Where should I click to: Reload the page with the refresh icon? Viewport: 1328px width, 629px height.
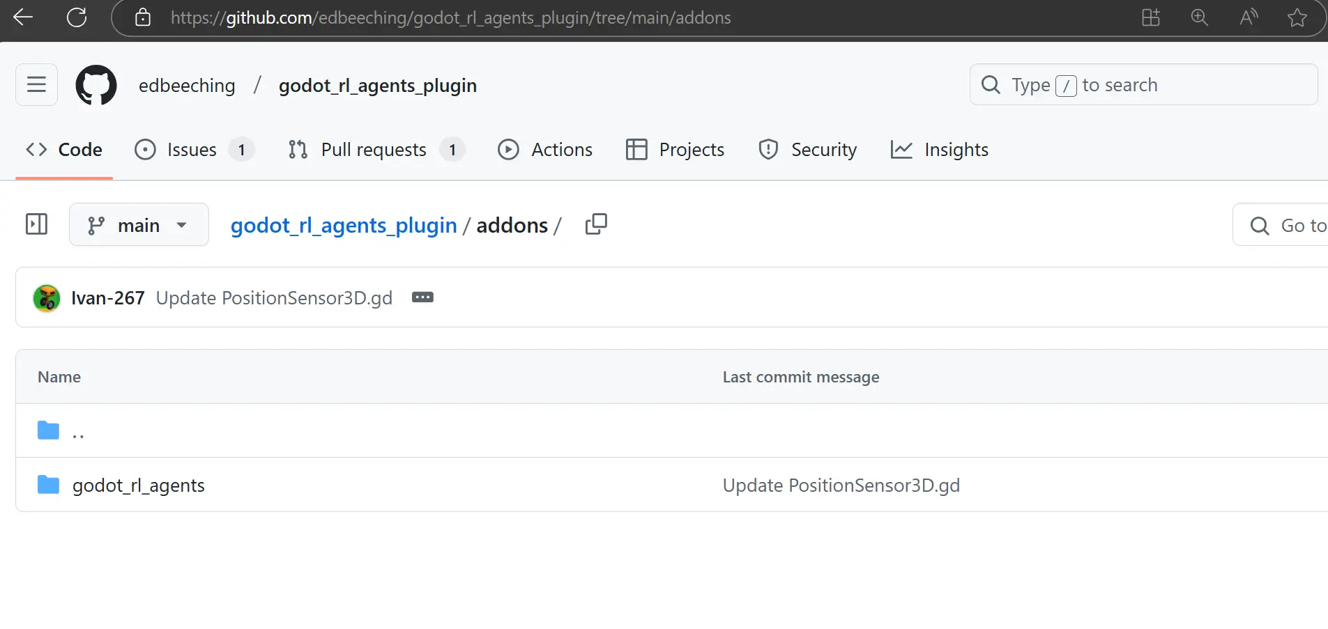[77, 17]
